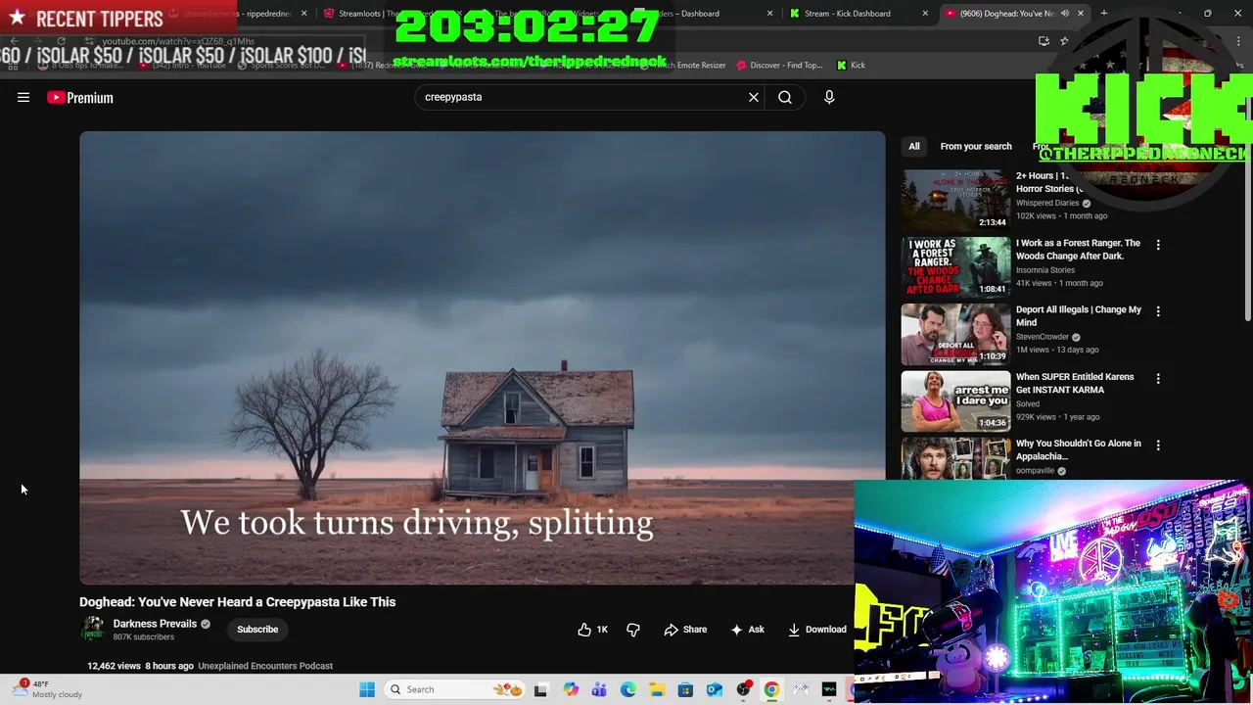
Task: Select the All filter chip
Action: tap(913, 146)
